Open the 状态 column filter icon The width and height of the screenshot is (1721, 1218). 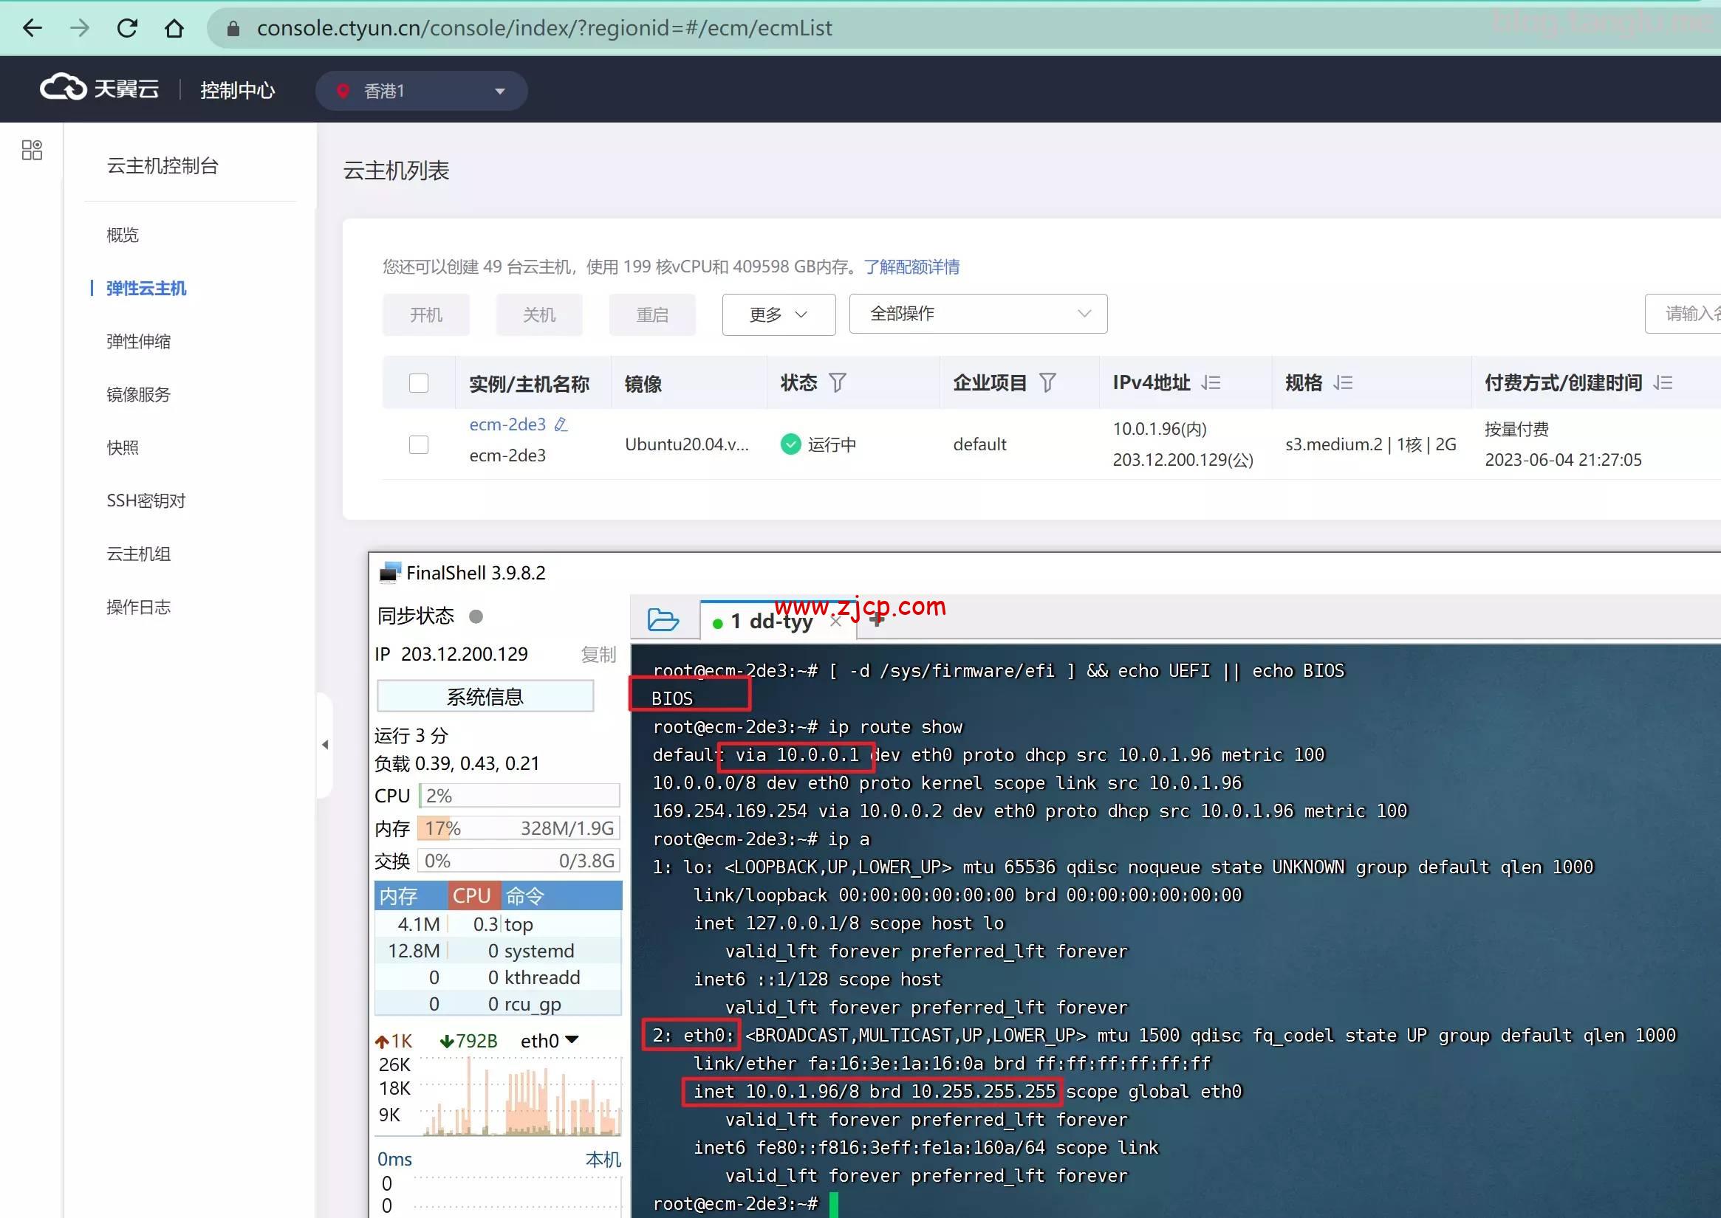pyautogui.click(x=838, y=382)
